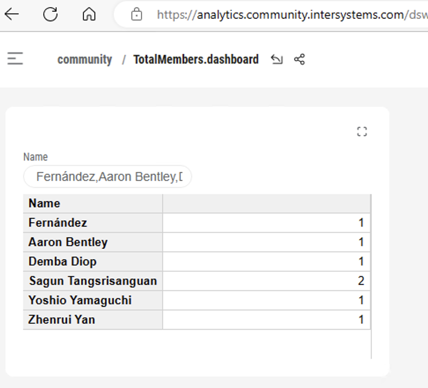Expand the widget to fullscreen
Viewport: 428px width, 388px height.
[x=362, y=131]
